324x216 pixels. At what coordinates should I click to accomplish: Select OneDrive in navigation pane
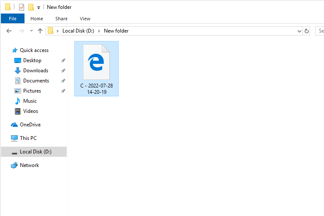pyautogui.click(x=30, y=125)
